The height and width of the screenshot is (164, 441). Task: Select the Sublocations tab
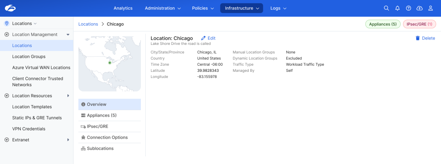(100, 148)
